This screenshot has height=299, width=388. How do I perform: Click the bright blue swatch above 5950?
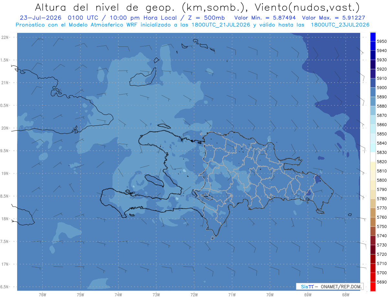point(373,37)
